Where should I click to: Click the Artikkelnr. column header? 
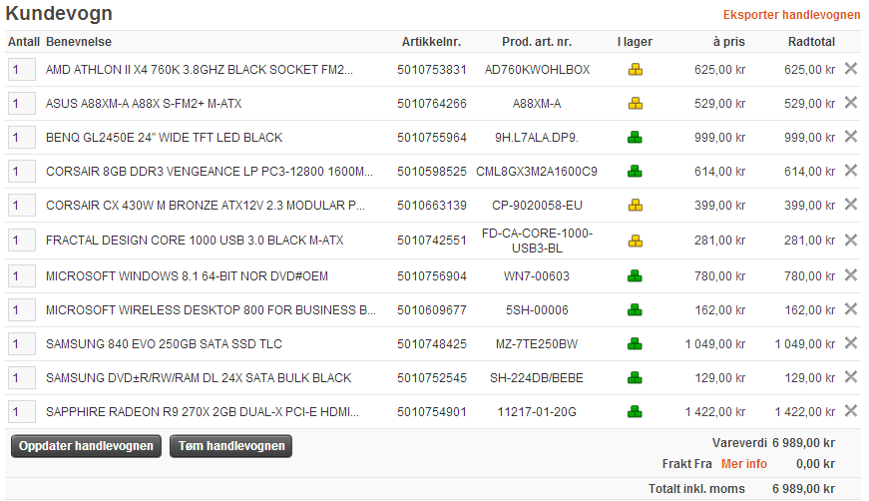pos(431,42)
